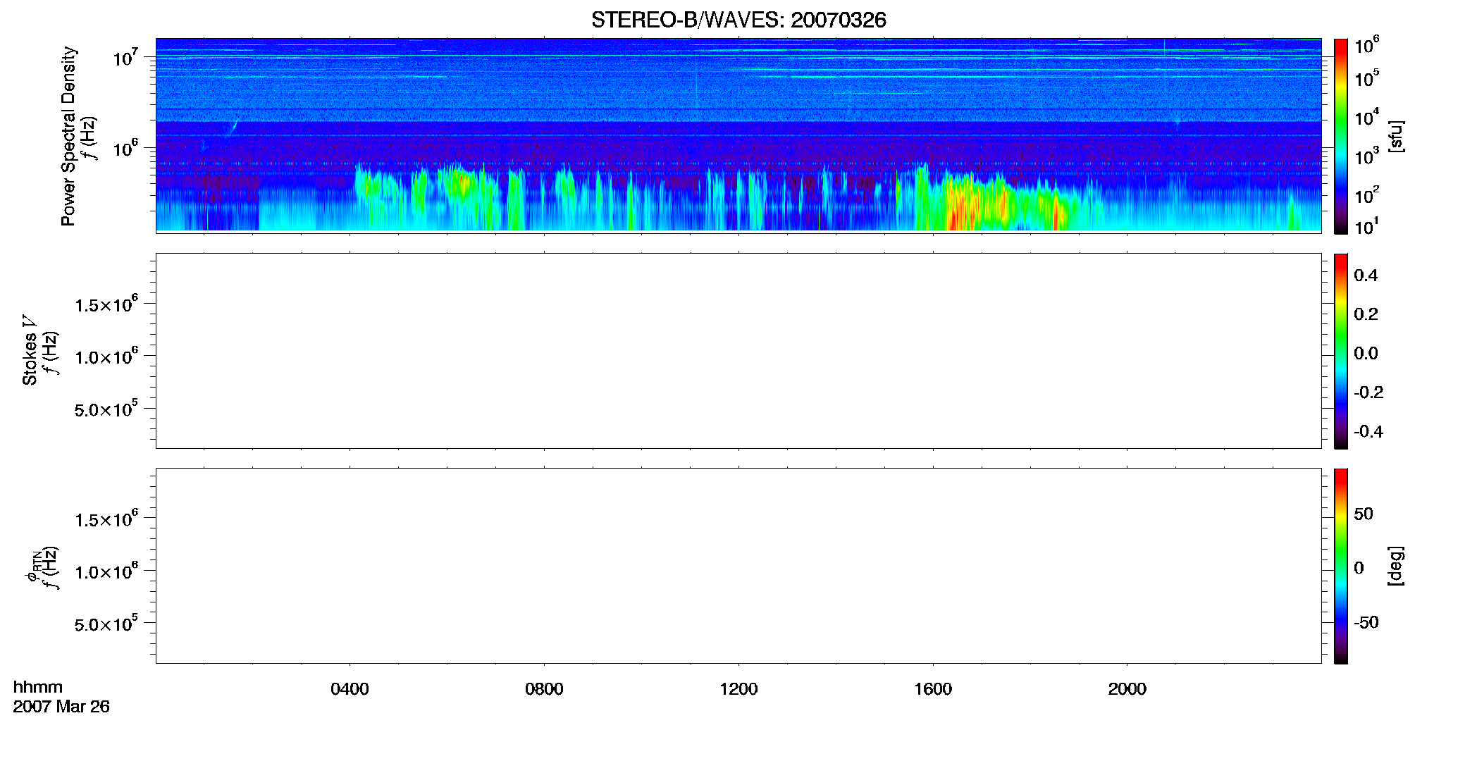Click the 2007 Mar 26 date label

(61, 707)
